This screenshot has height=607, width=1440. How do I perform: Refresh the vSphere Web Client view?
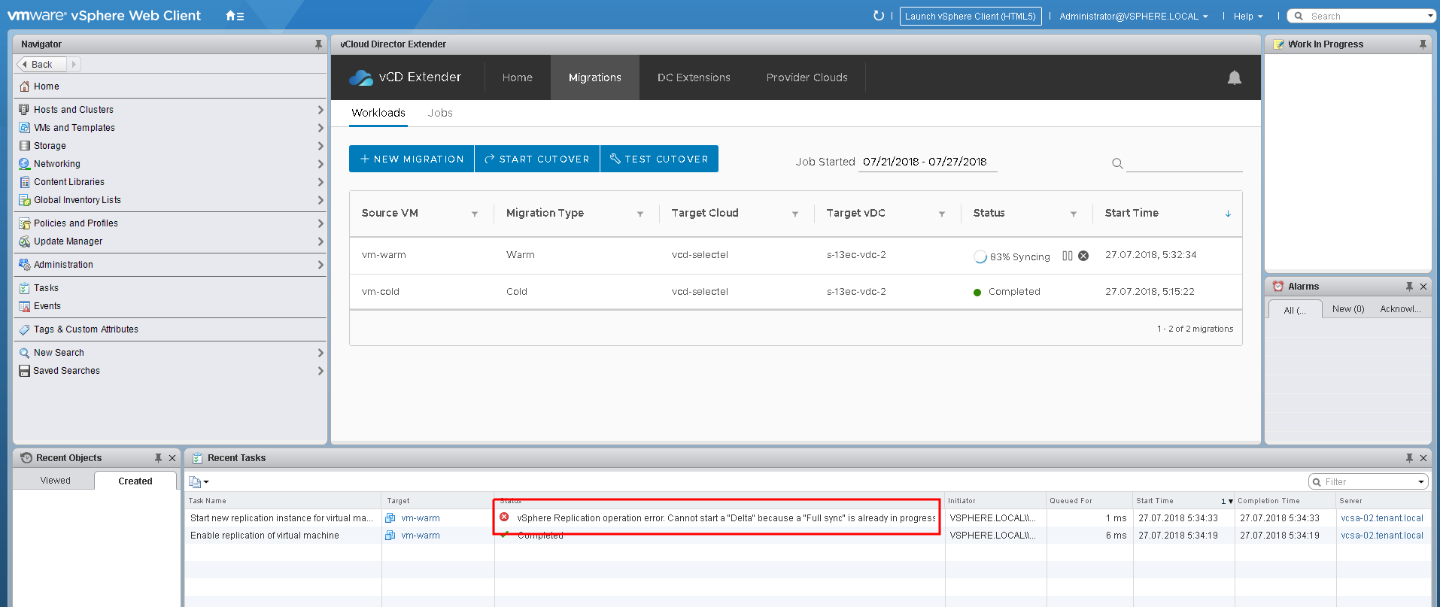point(878,16)
